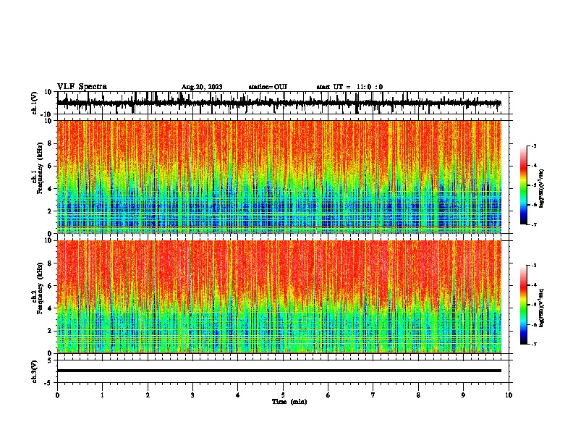The height and width of the screenshot is (443, 573).
Task: Click the start UT = 11:0 :0 label
Action: (x=349, y=87)
